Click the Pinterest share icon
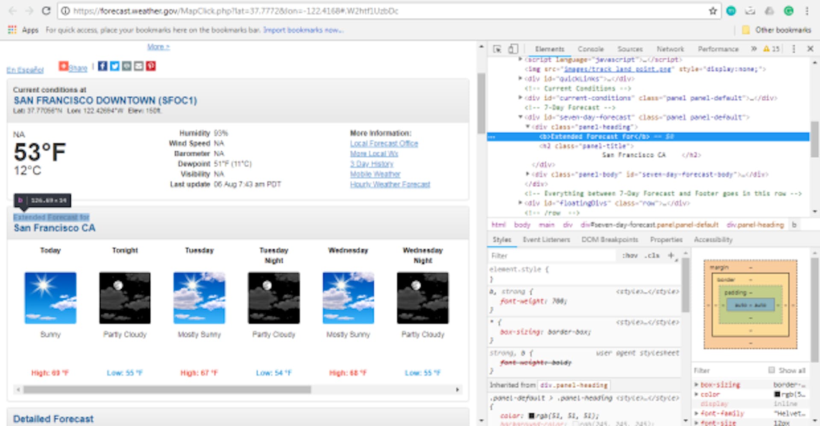 pos(151,66)
